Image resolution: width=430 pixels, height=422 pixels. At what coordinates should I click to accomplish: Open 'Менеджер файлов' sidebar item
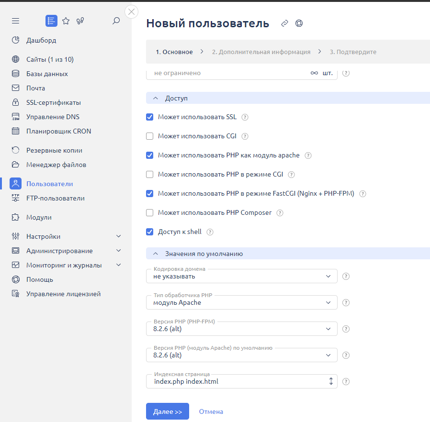click(x=56, y=165)
